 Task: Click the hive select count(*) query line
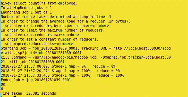coord(39,3)
